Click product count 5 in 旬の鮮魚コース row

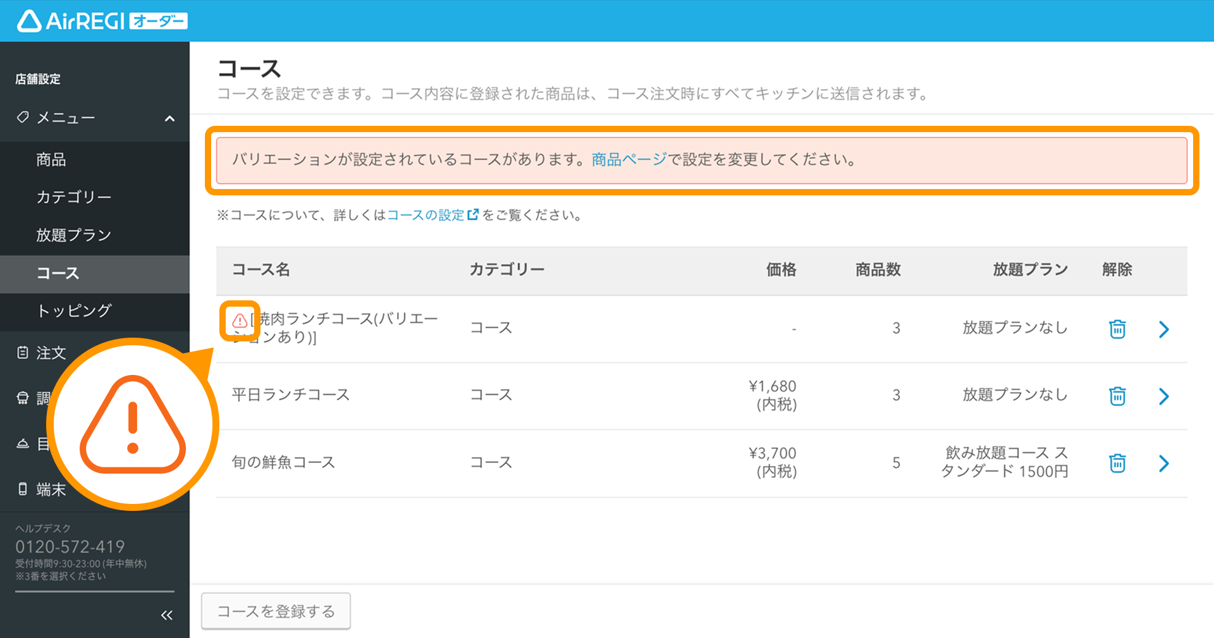896,463
